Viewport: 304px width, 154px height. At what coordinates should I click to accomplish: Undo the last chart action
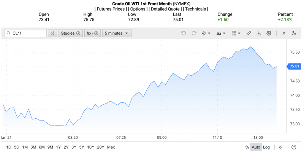pyautogui.click(x=184, y=33)
